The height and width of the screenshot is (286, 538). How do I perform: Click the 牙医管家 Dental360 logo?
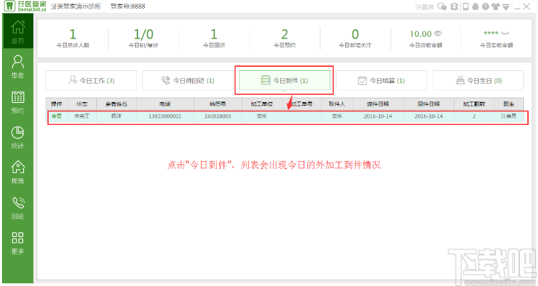pos(25,6)
